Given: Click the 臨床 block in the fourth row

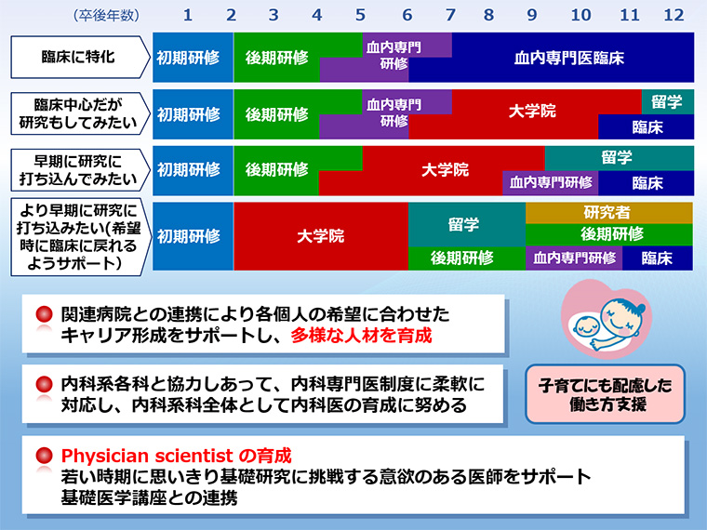Looking at the screenshot, I should coord(657,258).
